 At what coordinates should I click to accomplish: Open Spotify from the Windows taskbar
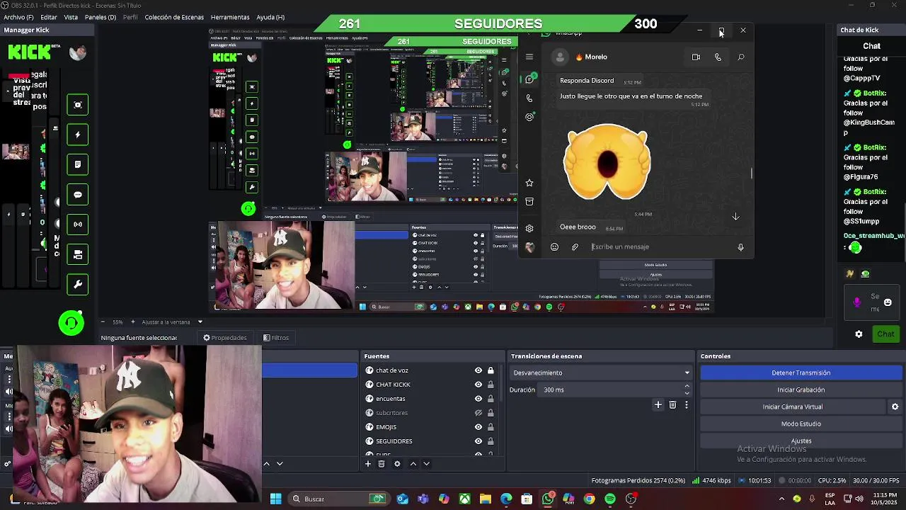tap(610, 499)
